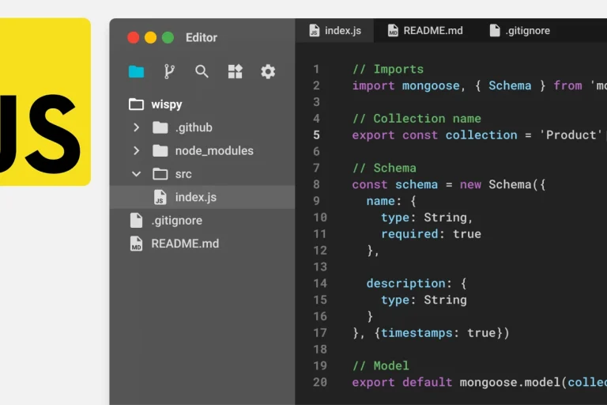Click the node_modules folder icon

pos(160,151)
